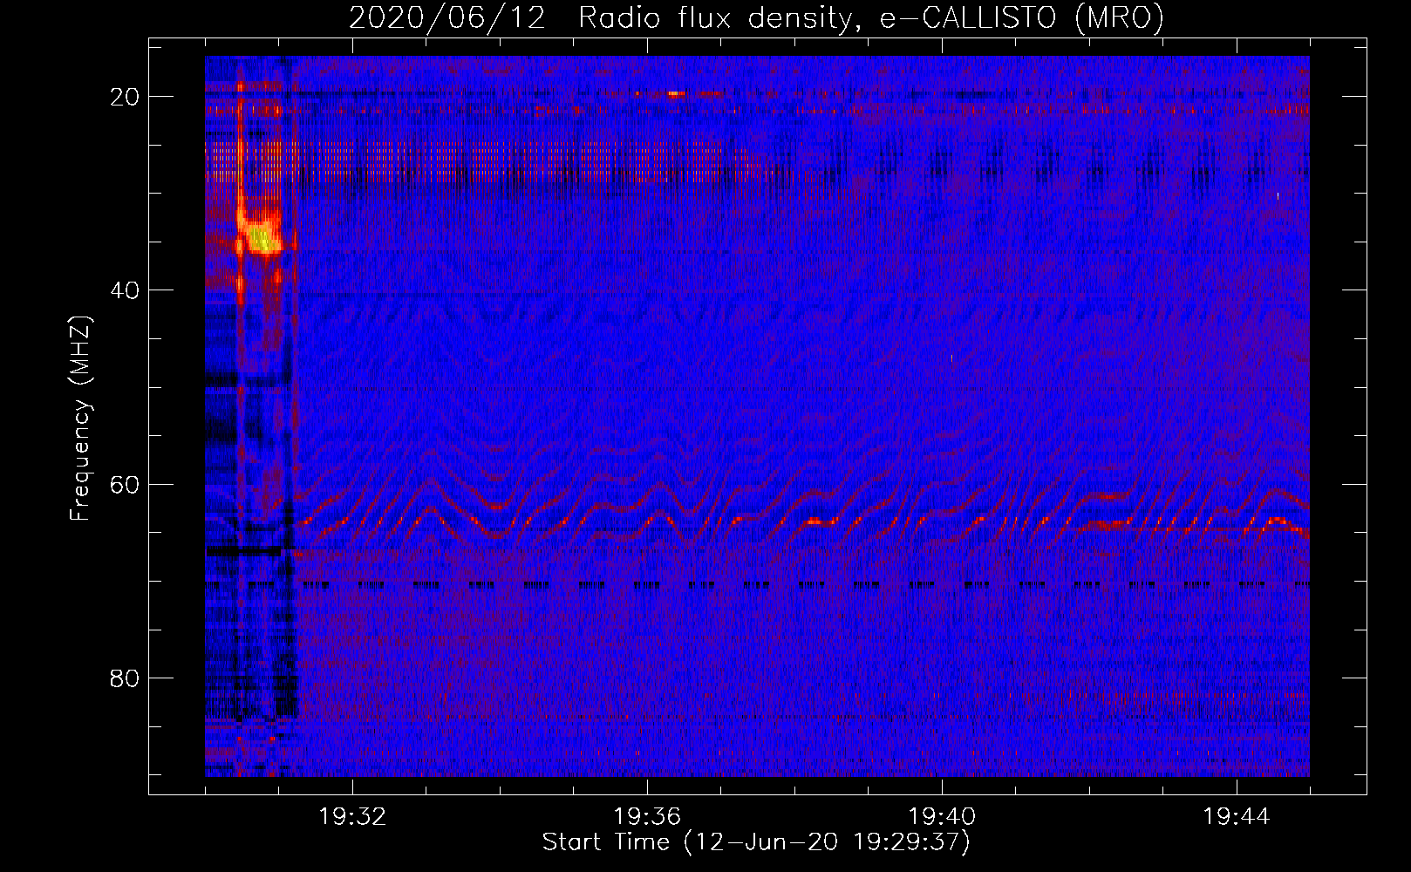Click the bright yellow radio burst near 35 MHz
Image resolution: width=1411 pixels, height=872 pixels.
[x=260, y=235]
